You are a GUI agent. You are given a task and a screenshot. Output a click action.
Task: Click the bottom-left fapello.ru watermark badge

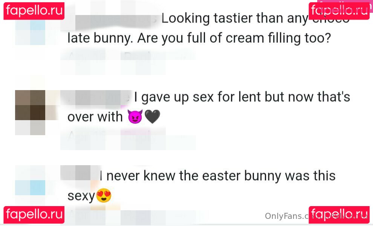click(34, 215)
